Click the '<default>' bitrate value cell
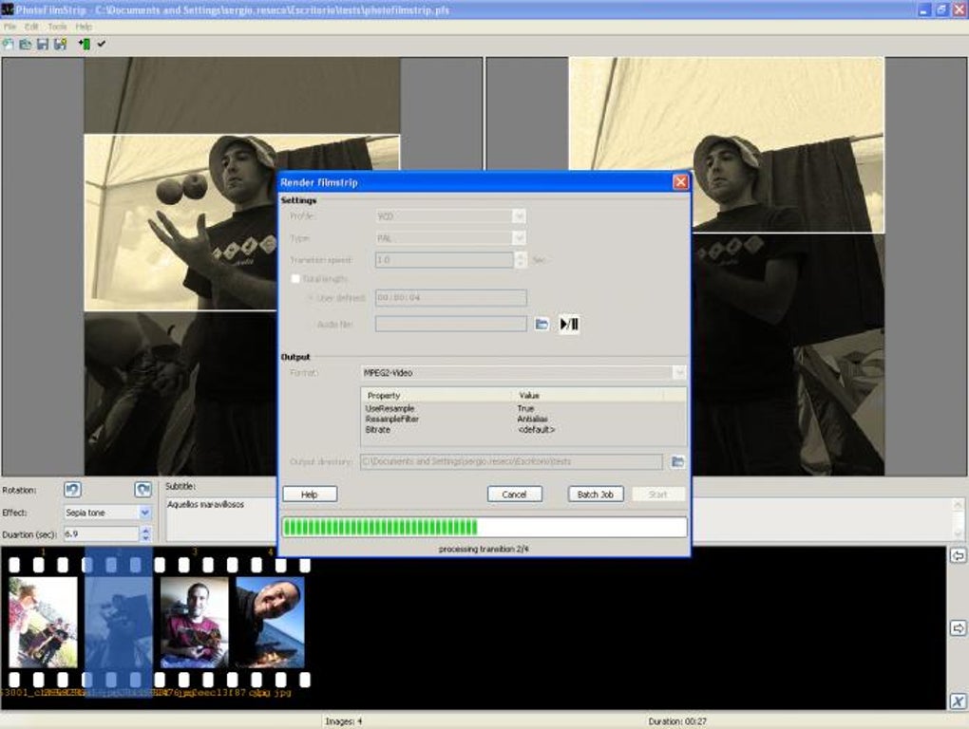 tap(536, 430)
